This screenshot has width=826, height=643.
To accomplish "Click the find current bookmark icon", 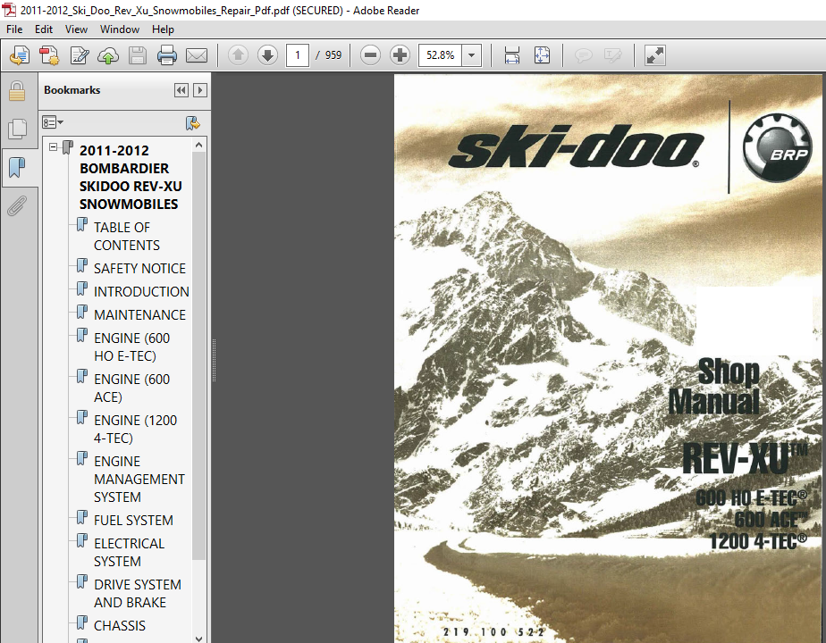I will pyautogui.click(x=193, y=123).
